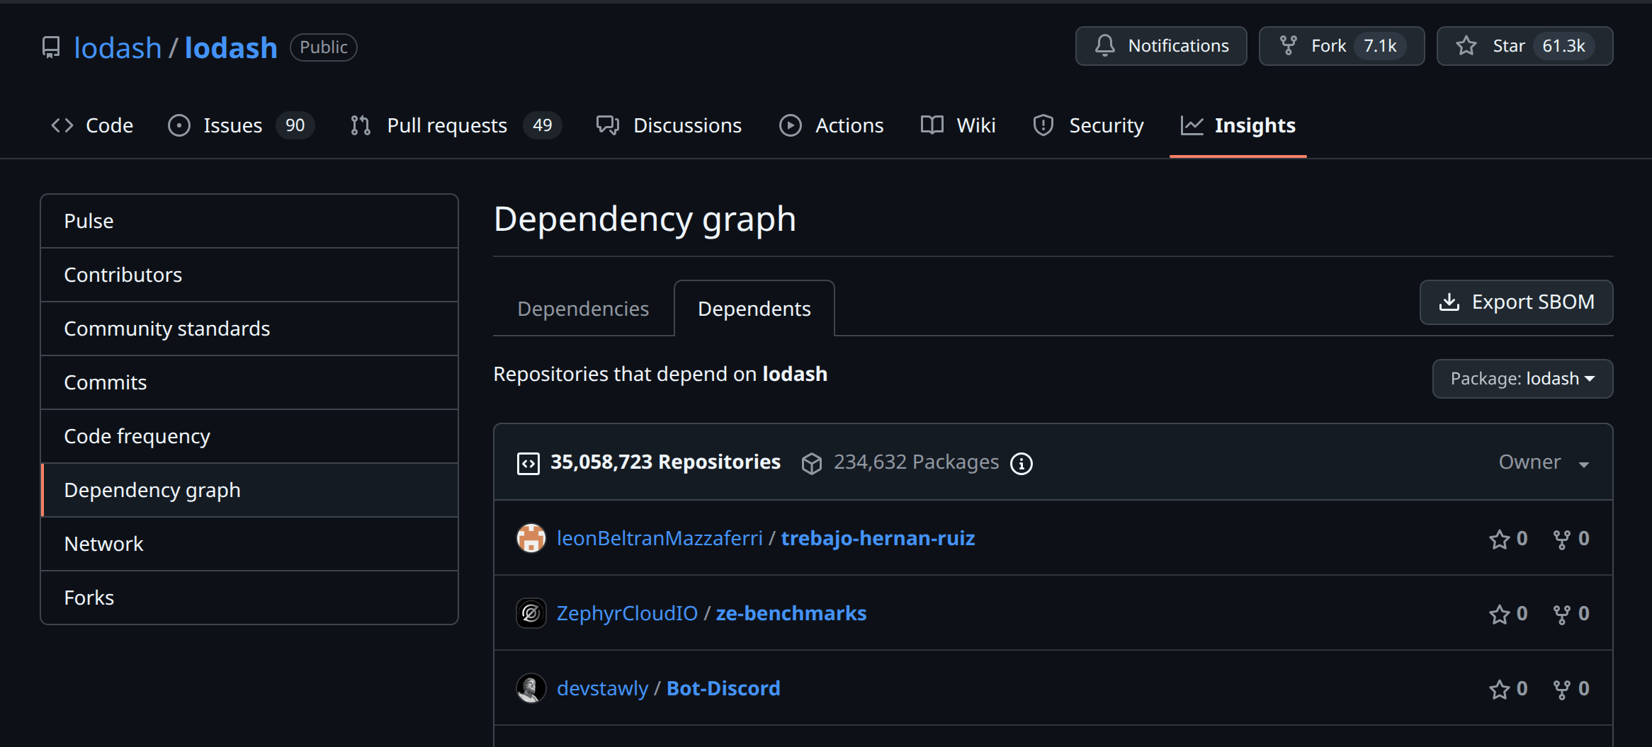Click the ZephyrCloudIO avatar icon

coord(531,613)
